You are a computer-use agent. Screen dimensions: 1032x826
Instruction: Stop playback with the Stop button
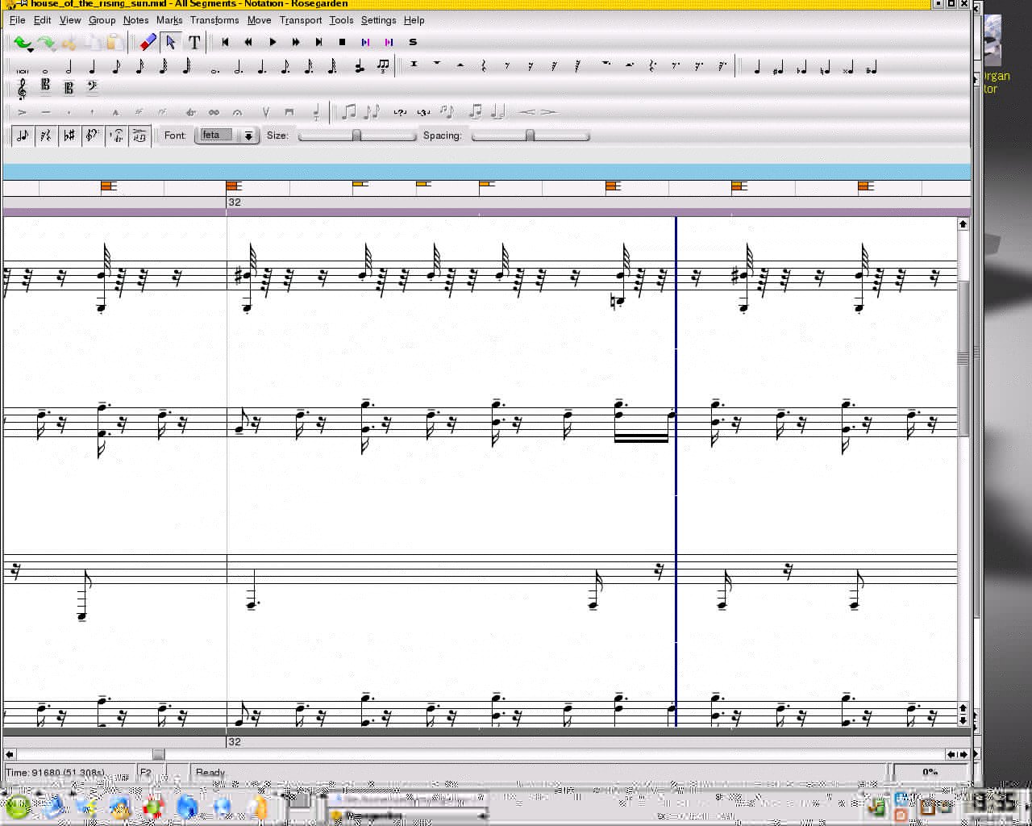[x=342, y=42]
